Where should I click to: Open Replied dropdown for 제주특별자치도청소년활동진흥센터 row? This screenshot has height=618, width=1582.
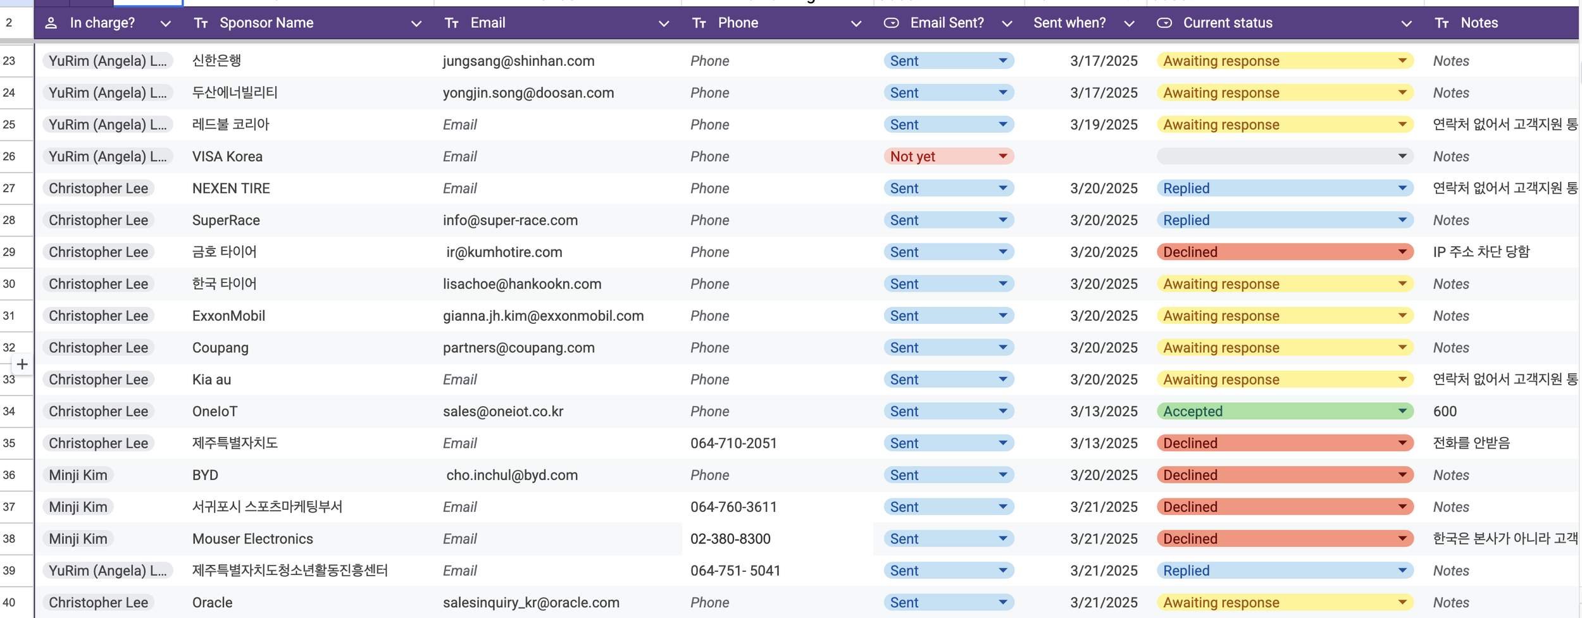[x=1285, y=571]
